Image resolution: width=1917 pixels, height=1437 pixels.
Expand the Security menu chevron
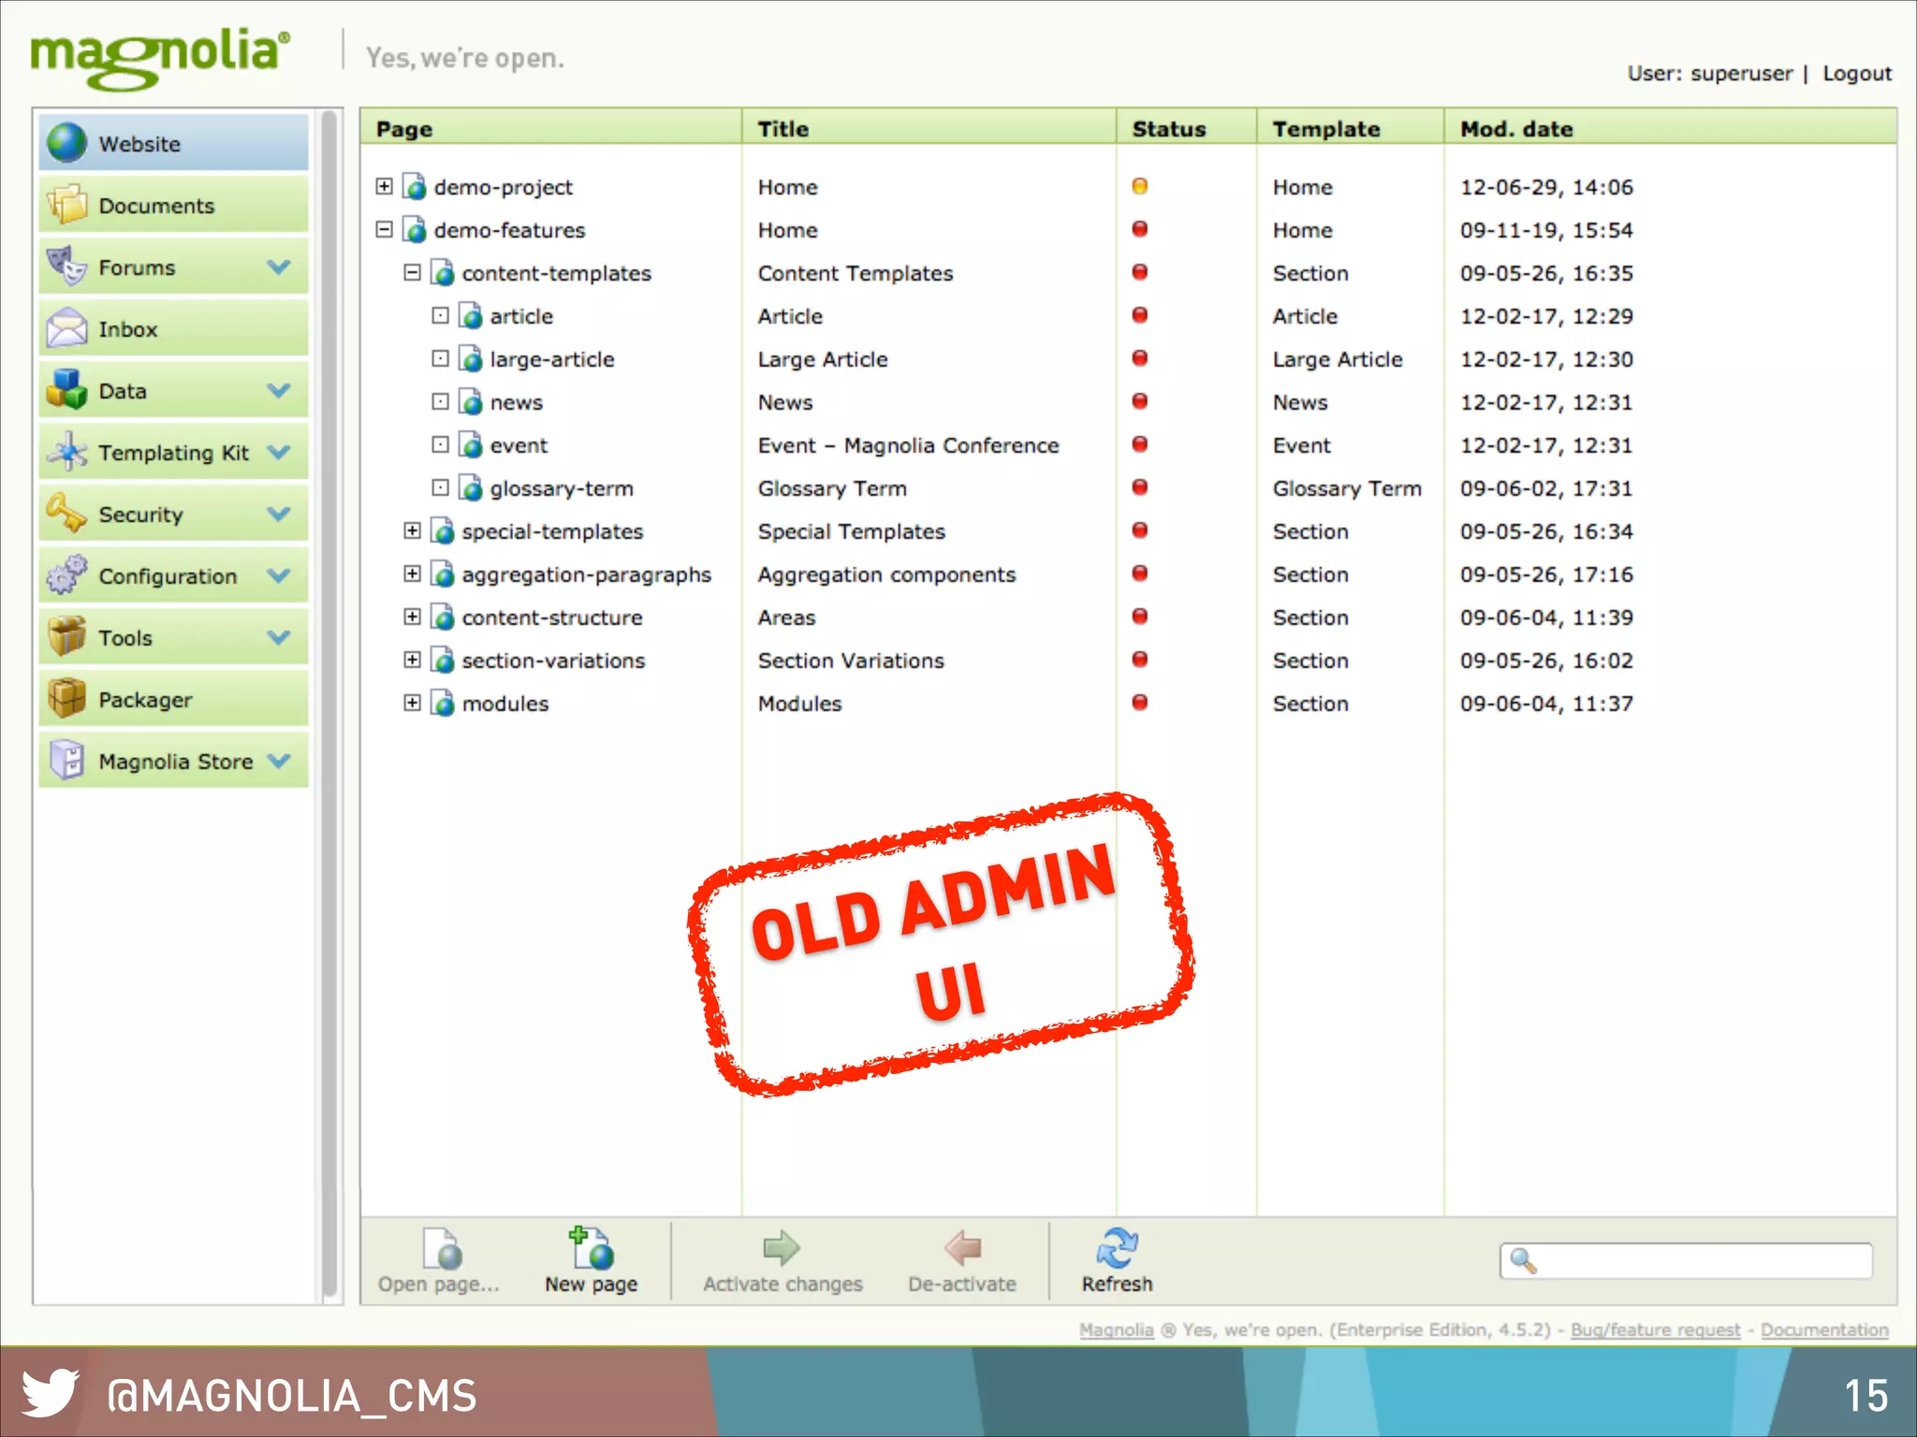279,514
